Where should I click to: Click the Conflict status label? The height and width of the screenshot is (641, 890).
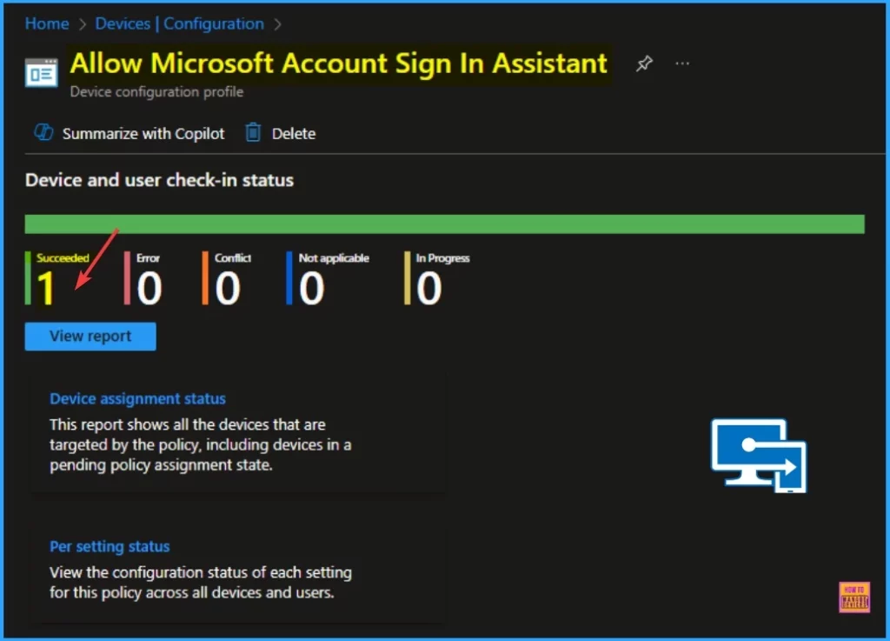tap(233, 257)
